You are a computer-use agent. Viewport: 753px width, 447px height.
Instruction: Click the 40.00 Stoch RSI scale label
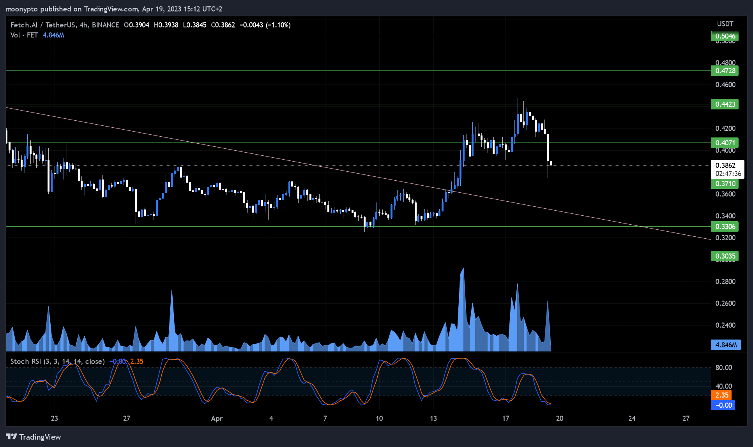724,386
